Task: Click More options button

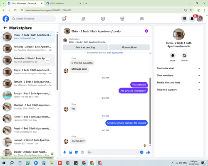Action: (x=129, y=47)
